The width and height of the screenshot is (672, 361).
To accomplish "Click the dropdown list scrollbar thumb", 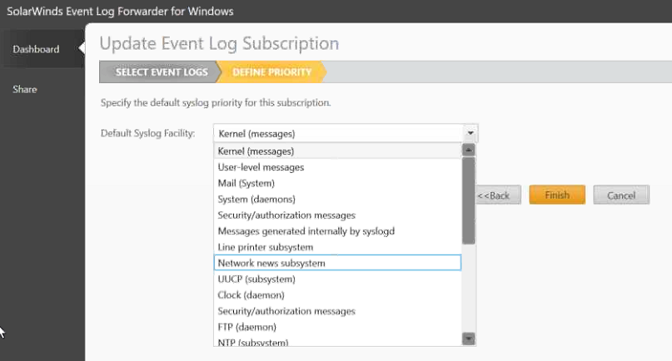I will (x=469, y=200).
